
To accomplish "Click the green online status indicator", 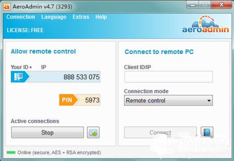I will click(x=11, y=152).
